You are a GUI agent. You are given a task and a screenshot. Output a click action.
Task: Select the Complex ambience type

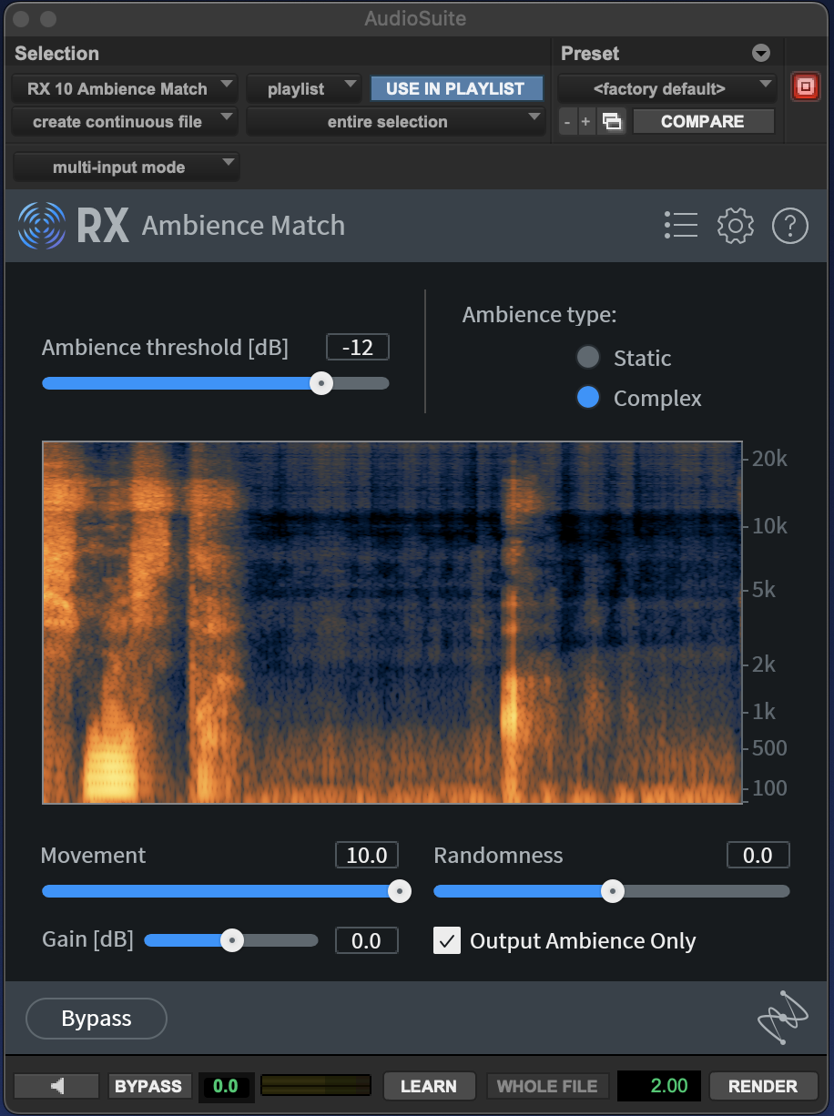tap(588, 398)
